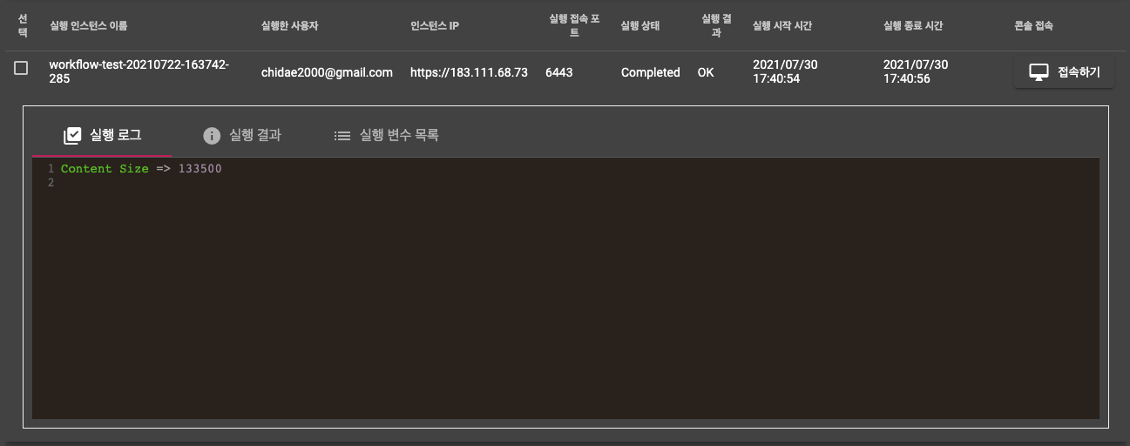The height and width of the screenshot is (446, 1130).
Task: Click the user email chidae2000@gmail.com
Action: click(x=327, y=72)
